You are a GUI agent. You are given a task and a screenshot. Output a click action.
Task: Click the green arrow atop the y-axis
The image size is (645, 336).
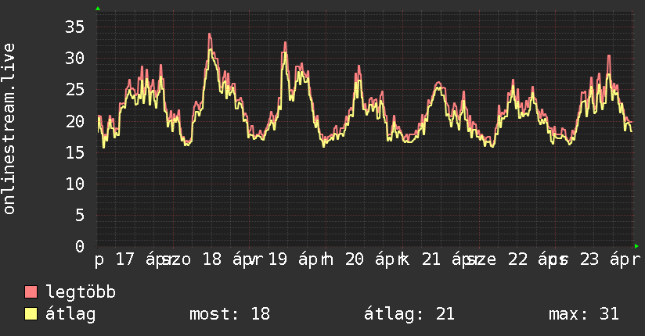[x=98, y=9]
